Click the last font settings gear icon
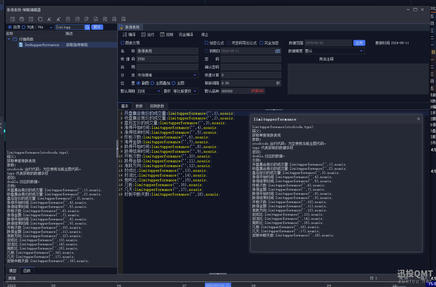436x287 pixels. coord(123,19)
